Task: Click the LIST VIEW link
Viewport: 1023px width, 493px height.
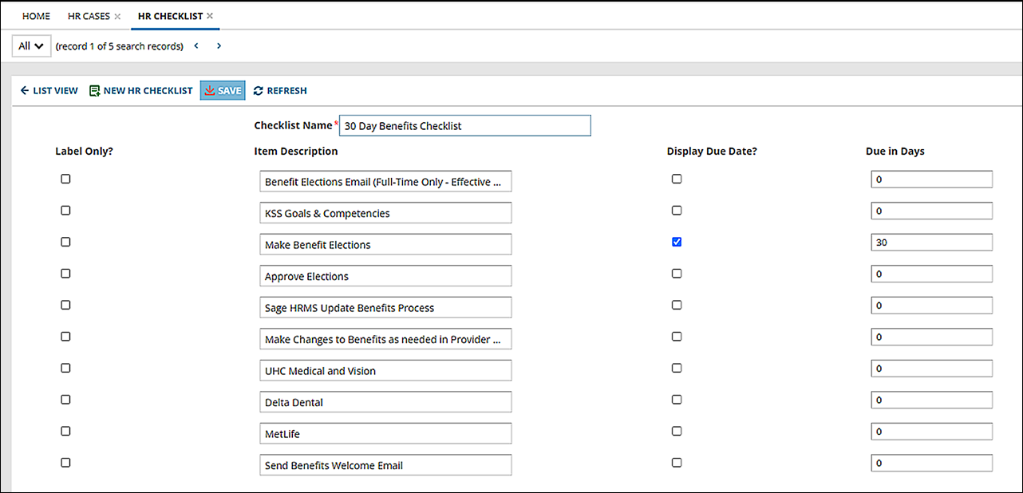Action: tap(54, 90)
